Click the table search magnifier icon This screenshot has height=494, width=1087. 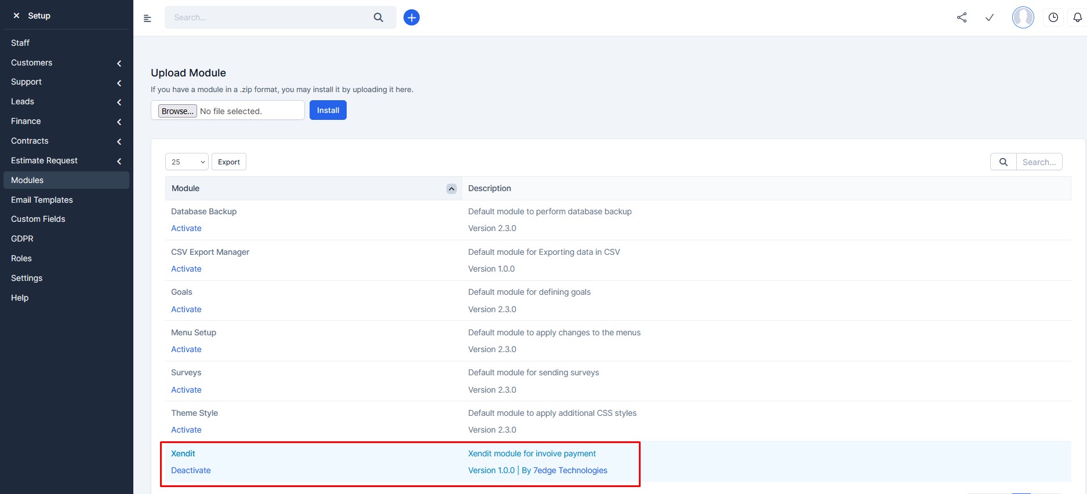(1004, 162)
